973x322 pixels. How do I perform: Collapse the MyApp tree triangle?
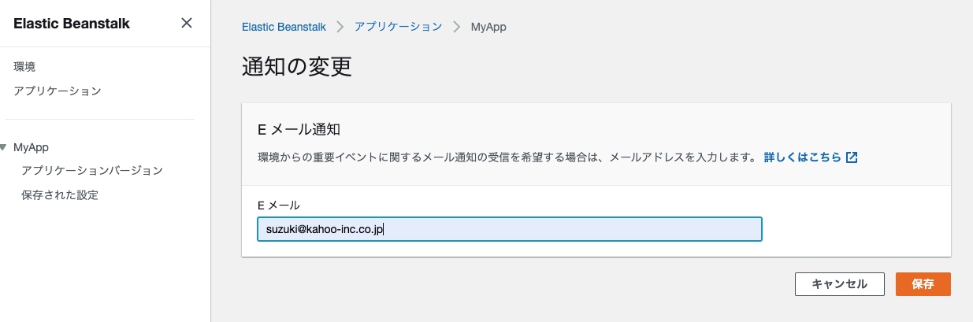point(5,147)
